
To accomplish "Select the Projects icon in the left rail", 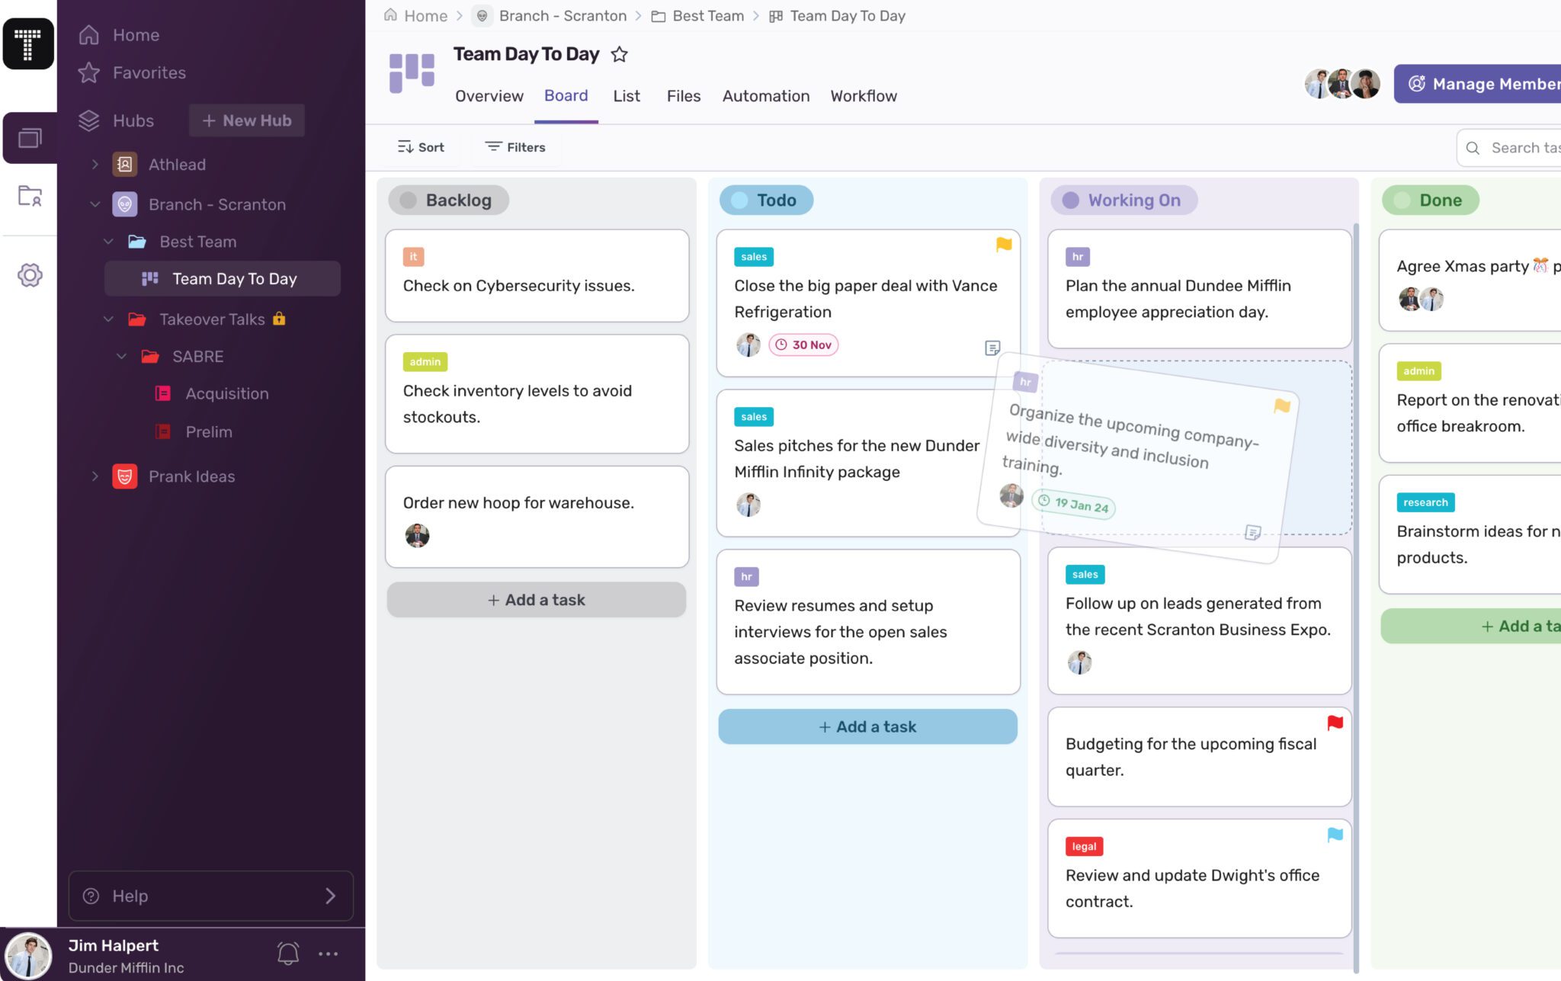I will [30, 137].
